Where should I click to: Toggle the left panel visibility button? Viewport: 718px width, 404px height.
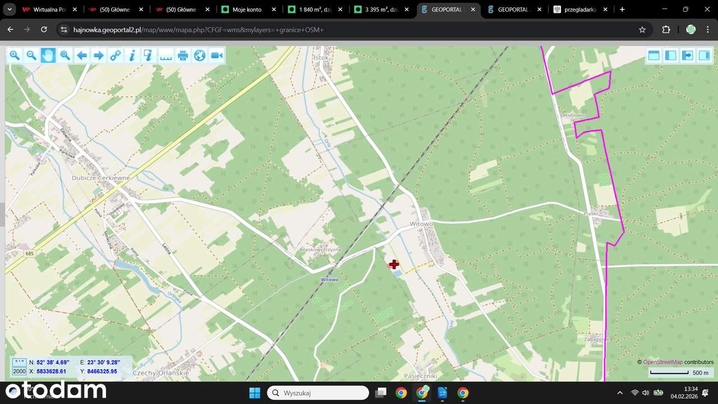pyautogui.click(x=670, y=55)
